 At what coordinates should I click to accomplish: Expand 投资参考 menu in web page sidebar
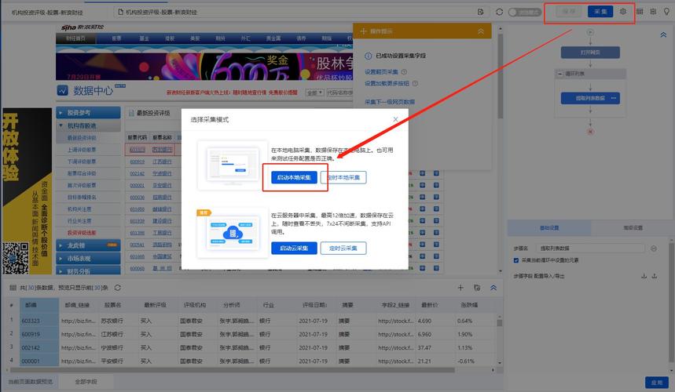coord(88,113)
